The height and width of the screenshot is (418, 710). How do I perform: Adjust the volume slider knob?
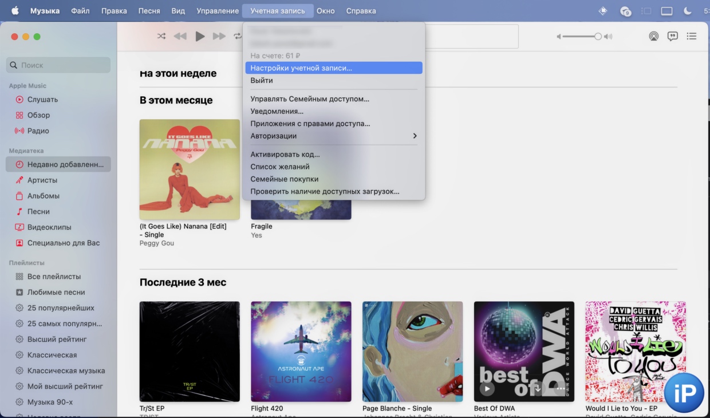coord(598,36)
